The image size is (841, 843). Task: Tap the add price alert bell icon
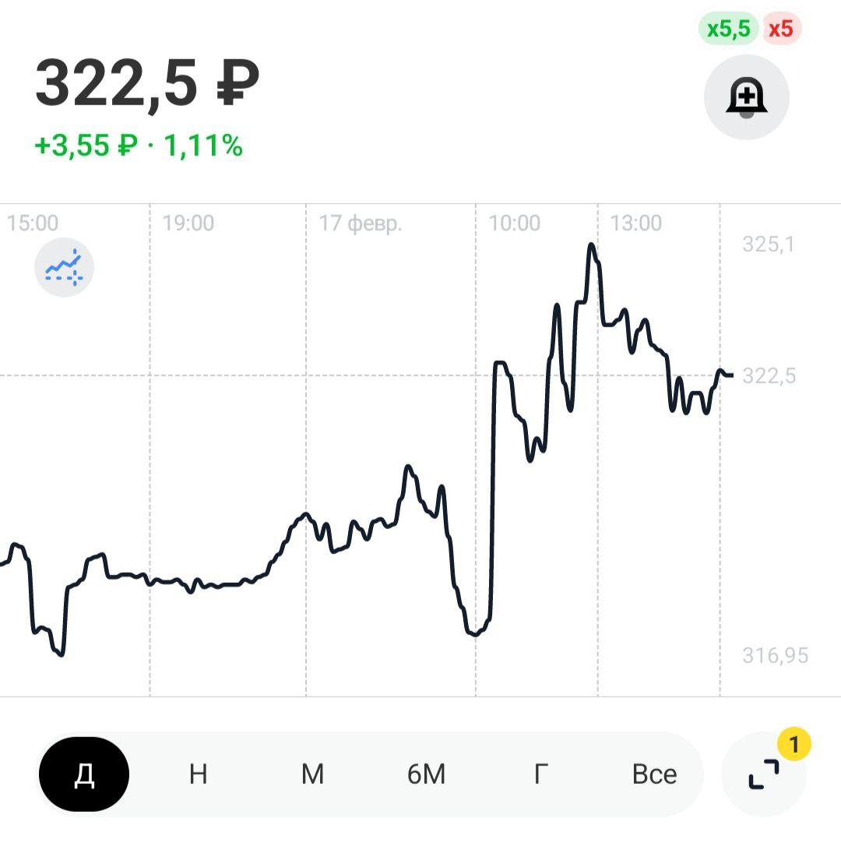[x=746, y=98]
